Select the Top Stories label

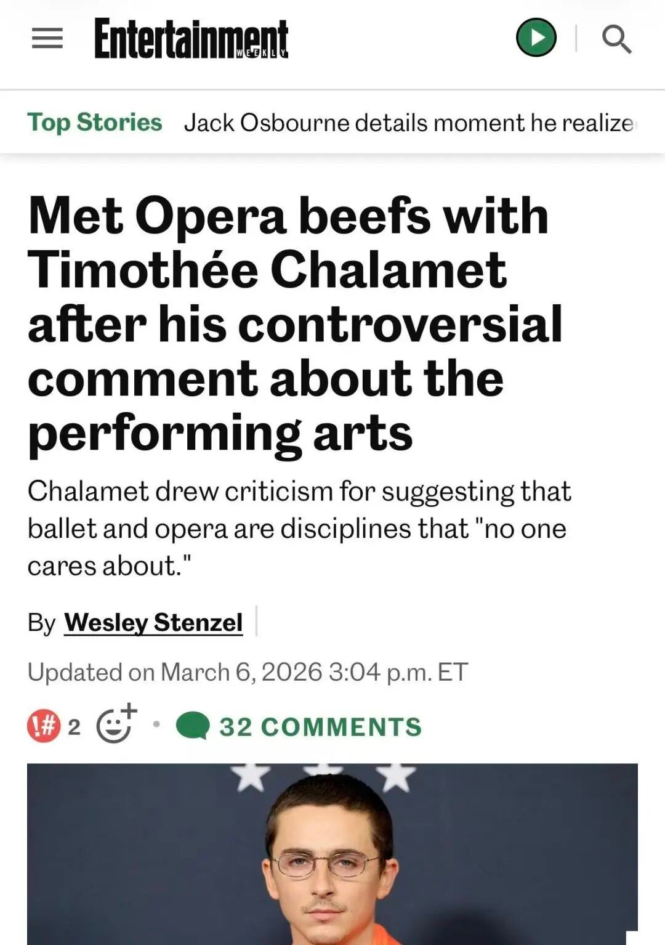coord(94,122)
